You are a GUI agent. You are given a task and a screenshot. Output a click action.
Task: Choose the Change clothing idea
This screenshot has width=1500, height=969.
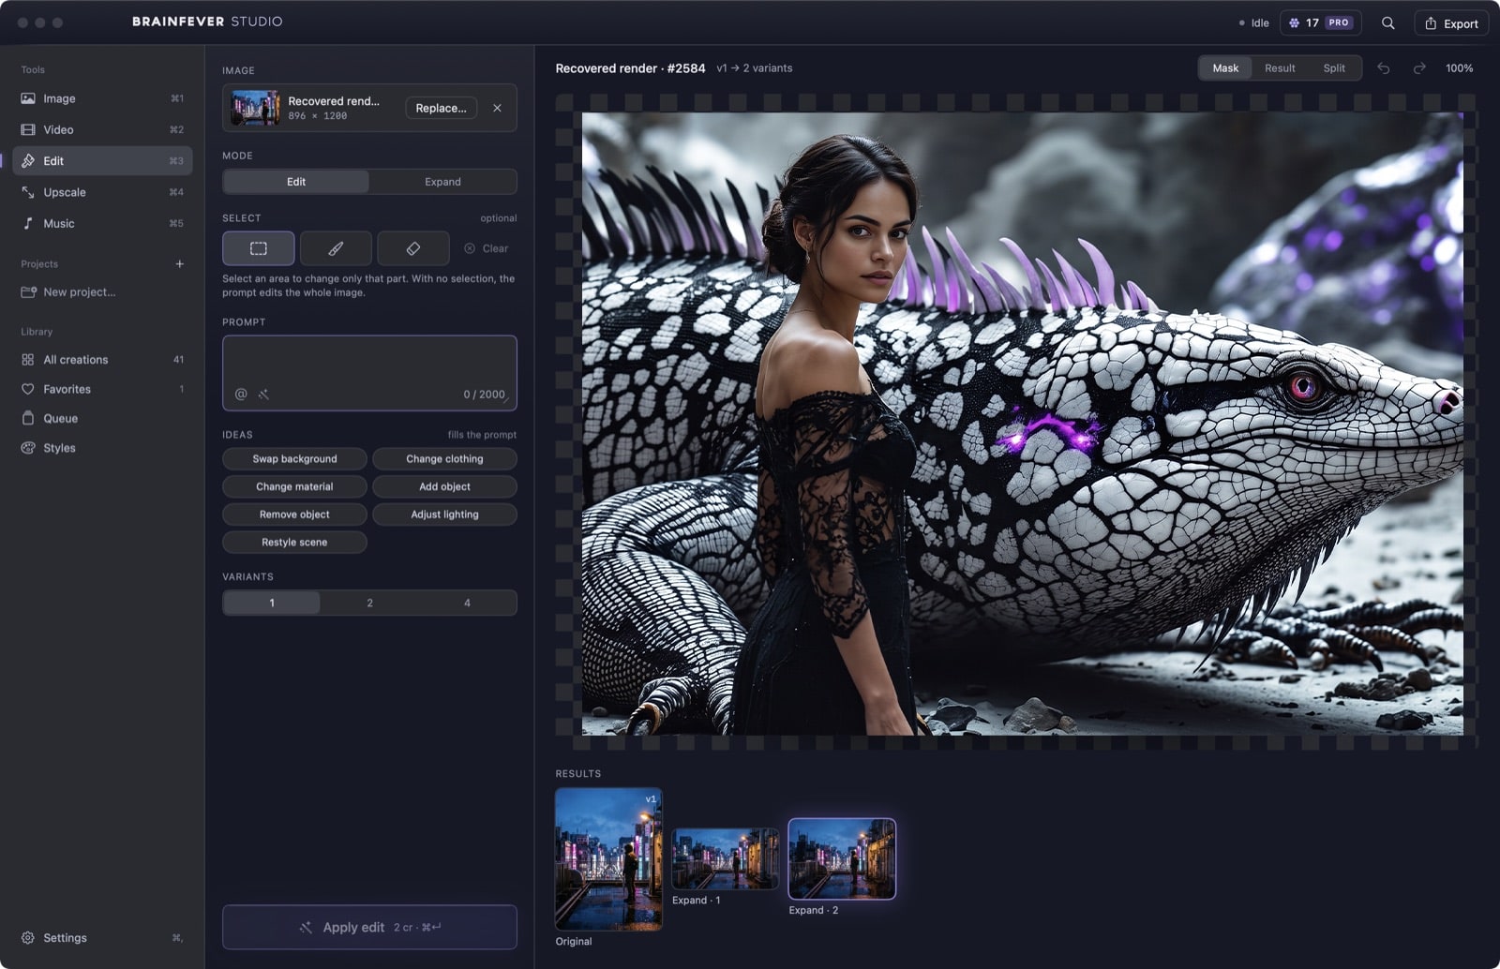point(444,459)
